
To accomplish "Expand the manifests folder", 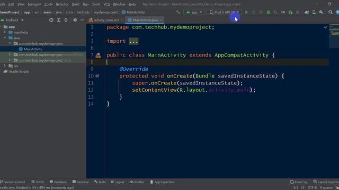I will pyautogui.click(x=5, y=32).
